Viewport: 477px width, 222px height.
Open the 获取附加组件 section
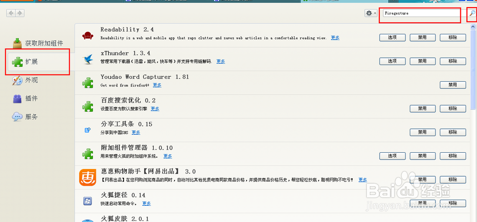pos(38,43)
